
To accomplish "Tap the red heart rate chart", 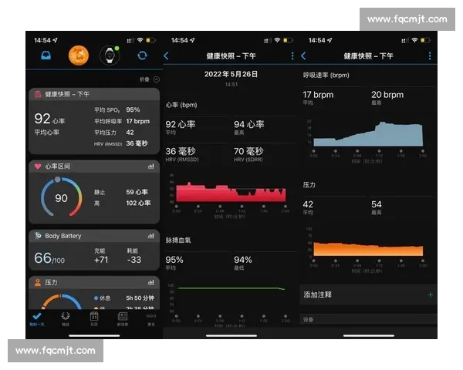I will (231, 193).
